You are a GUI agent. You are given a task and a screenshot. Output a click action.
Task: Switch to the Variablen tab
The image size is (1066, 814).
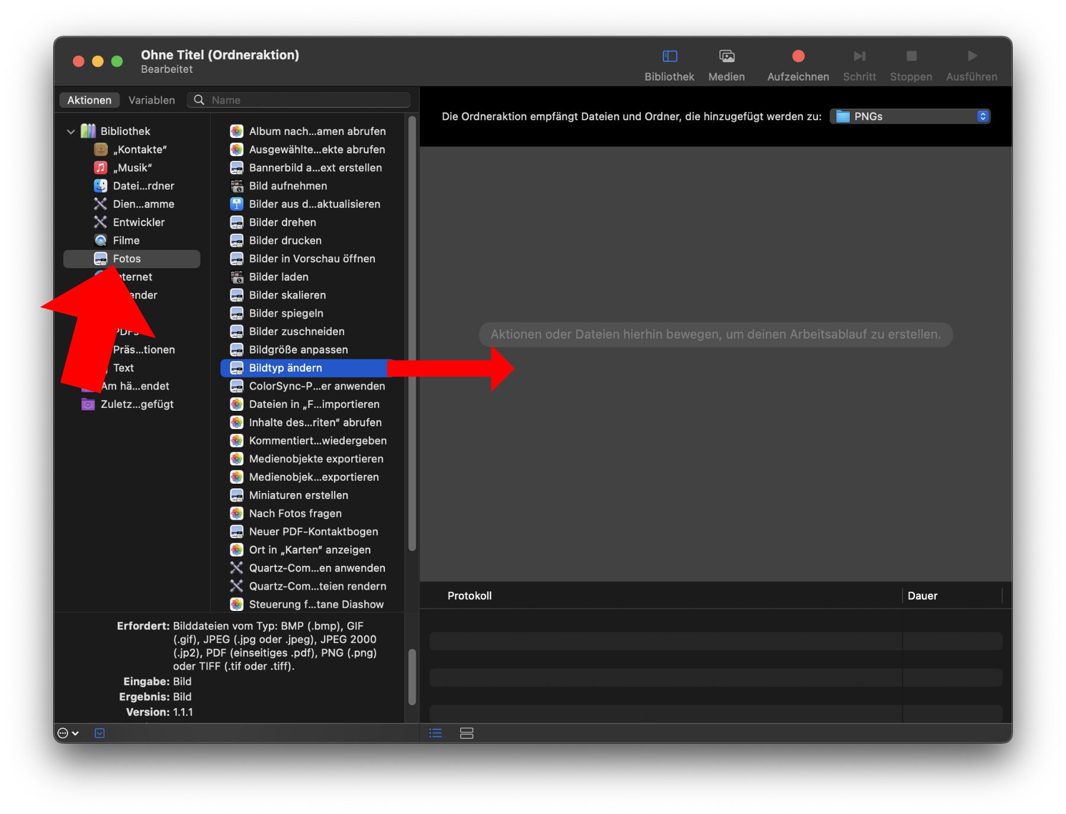click(152, 100)
